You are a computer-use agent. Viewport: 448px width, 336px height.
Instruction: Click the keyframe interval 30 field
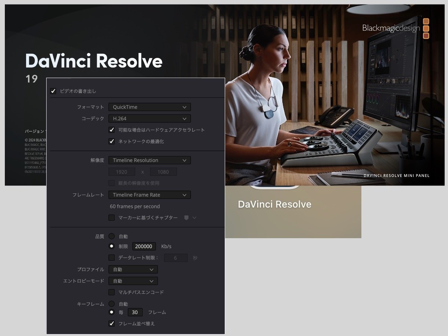(x=135, y=312)
